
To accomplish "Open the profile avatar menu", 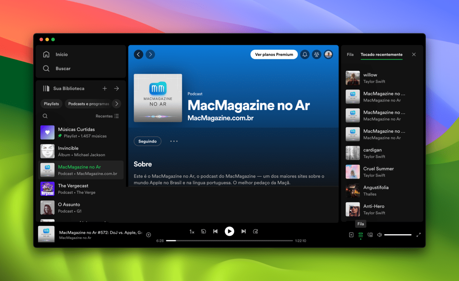I will [328, 55].
